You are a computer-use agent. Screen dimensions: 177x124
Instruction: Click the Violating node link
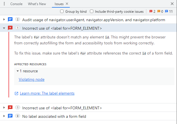point(31,79)
